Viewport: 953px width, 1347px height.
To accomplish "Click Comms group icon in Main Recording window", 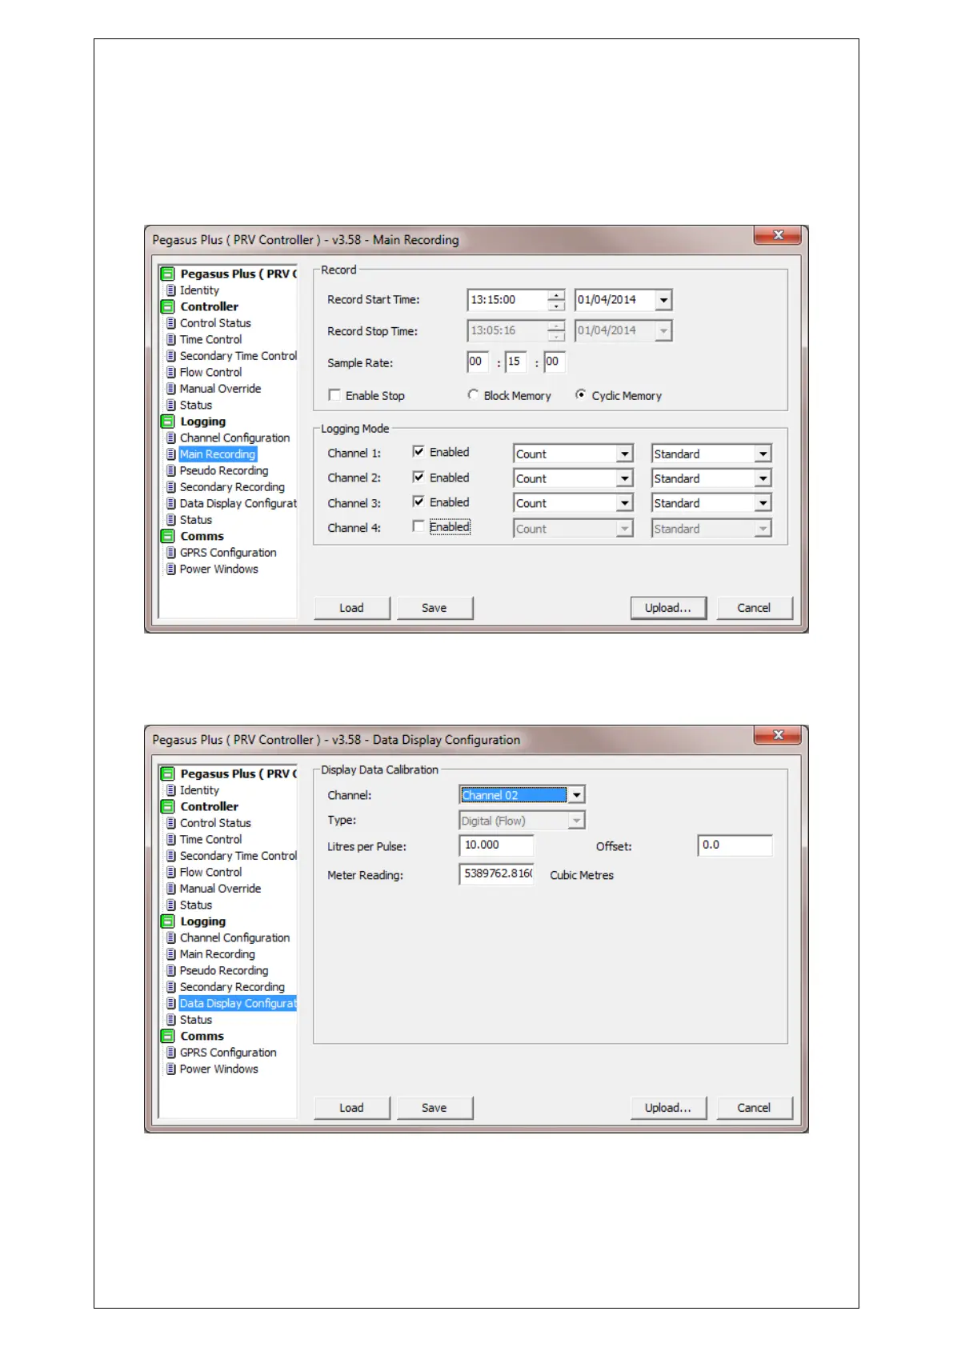I will point(167,536).
